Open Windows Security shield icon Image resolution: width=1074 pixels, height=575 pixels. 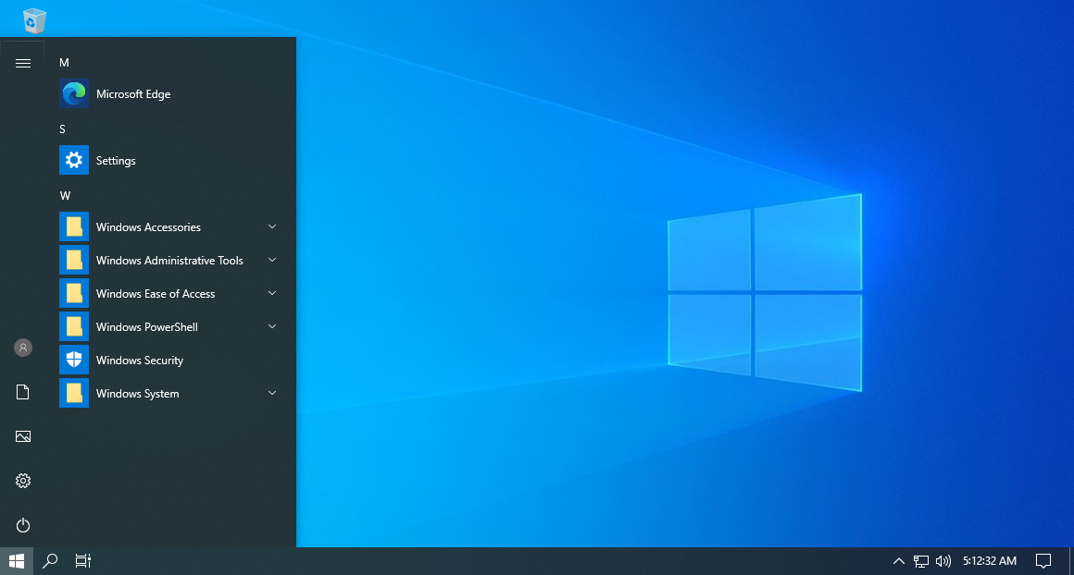coord(74,361)
